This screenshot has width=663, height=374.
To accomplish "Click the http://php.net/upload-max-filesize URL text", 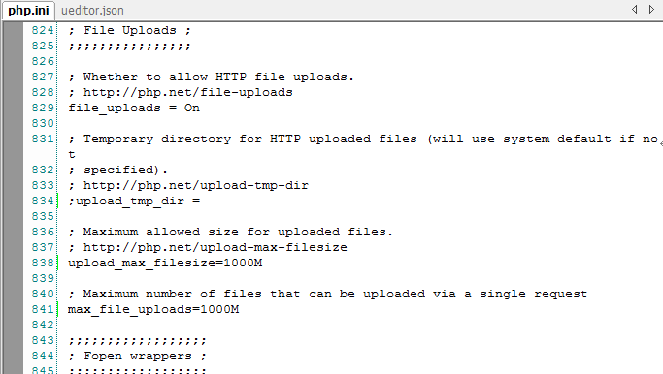I will (215, 247).
